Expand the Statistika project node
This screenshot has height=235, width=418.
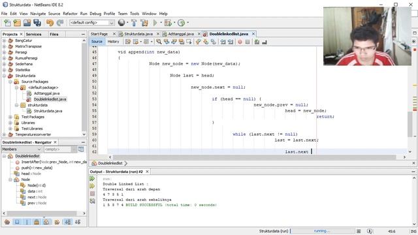pos(4,70)
